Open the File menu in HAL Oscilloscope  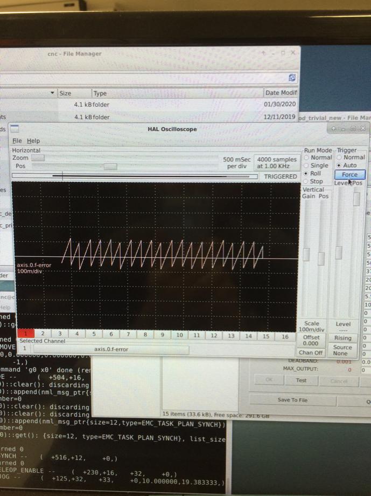click(17, 141)
